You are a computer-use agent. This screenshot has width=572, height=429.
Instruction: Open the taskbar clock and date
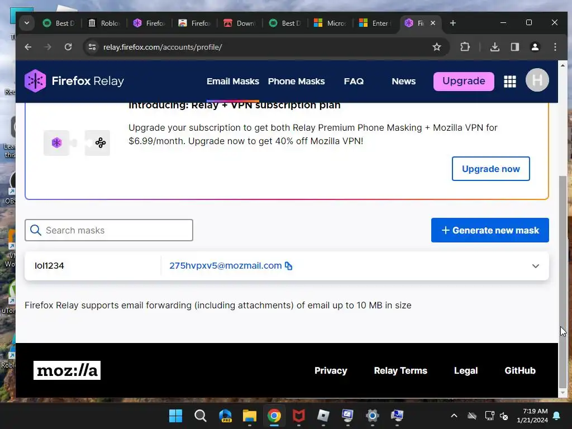point(532,416)
